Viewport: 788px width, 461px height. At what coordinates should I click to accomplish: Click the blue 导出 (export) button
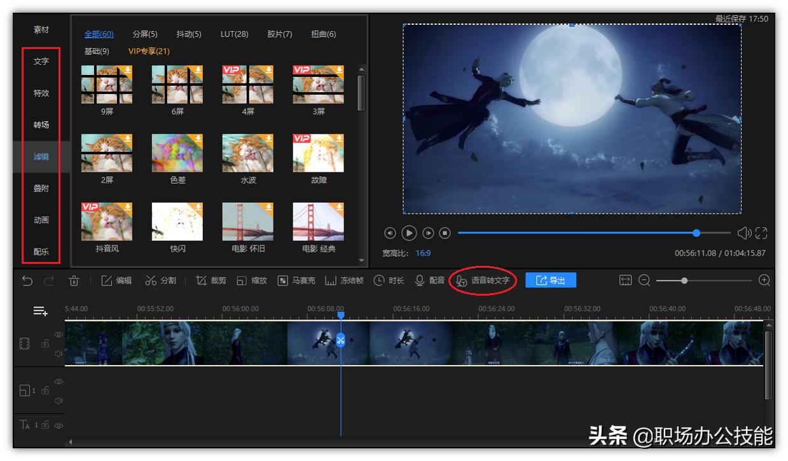pyautogui.click(x=551, y=280)
